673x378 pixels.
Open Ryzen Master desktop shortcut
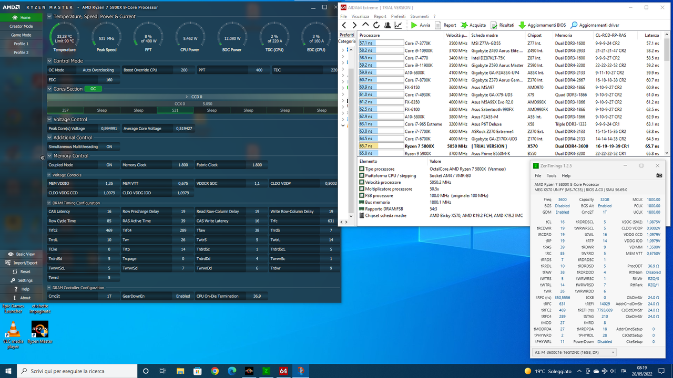click(x=40, y=333)
